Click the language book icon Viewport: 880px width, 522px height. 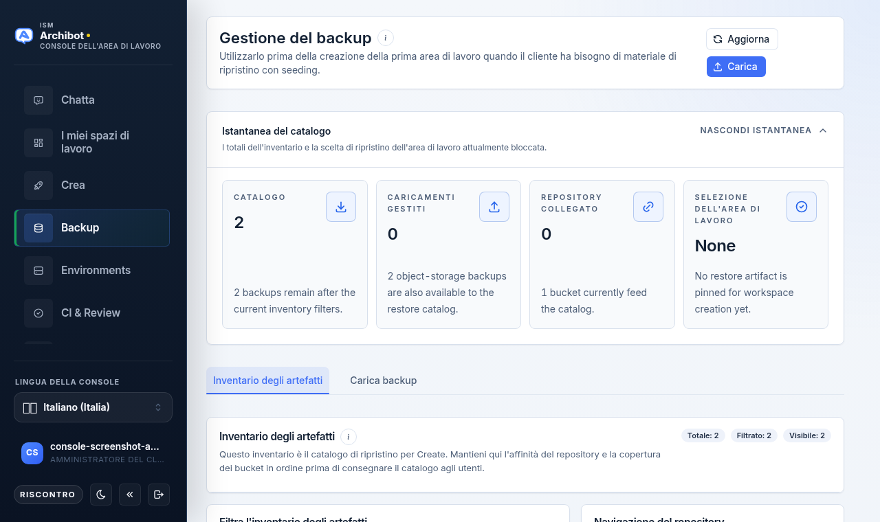30,408
